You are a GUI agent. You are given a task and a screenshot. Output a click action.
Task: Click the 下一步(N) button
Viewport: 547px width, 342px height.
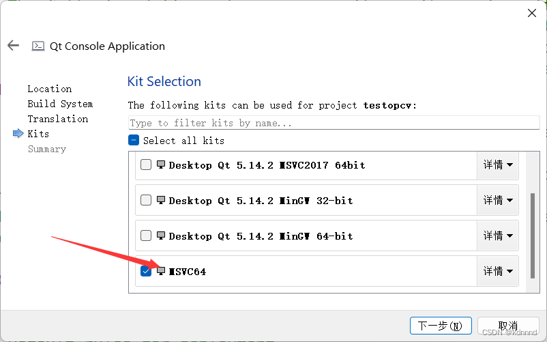[441, 326]
